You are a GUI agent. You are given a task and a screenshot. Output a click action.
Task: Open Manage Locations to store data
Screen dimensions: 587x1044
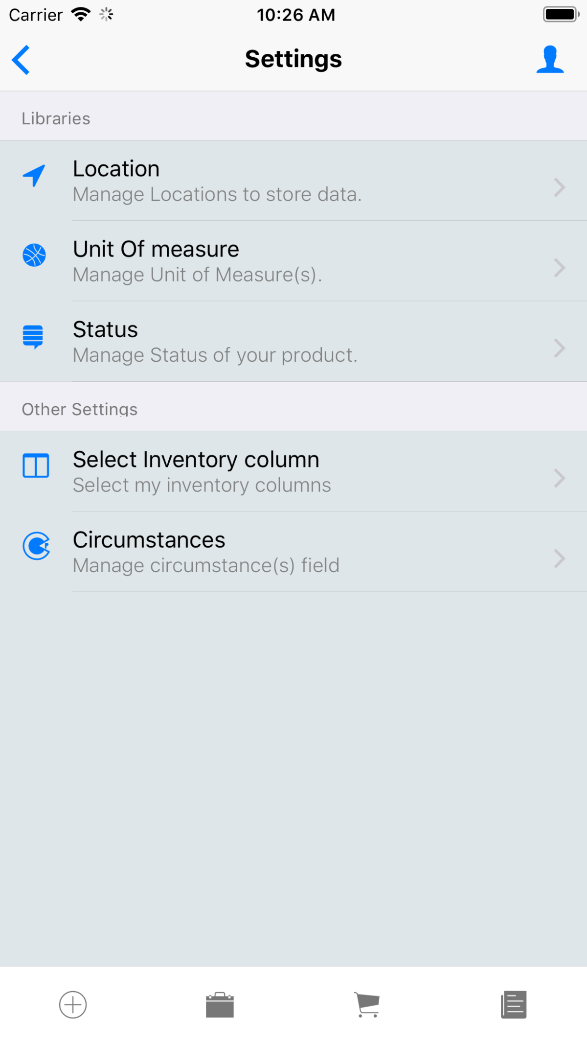point(293,181)
